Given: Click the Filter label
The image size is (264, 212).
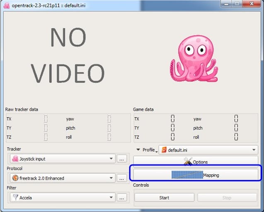Looking at the screenshot, I should pos(12,188).
